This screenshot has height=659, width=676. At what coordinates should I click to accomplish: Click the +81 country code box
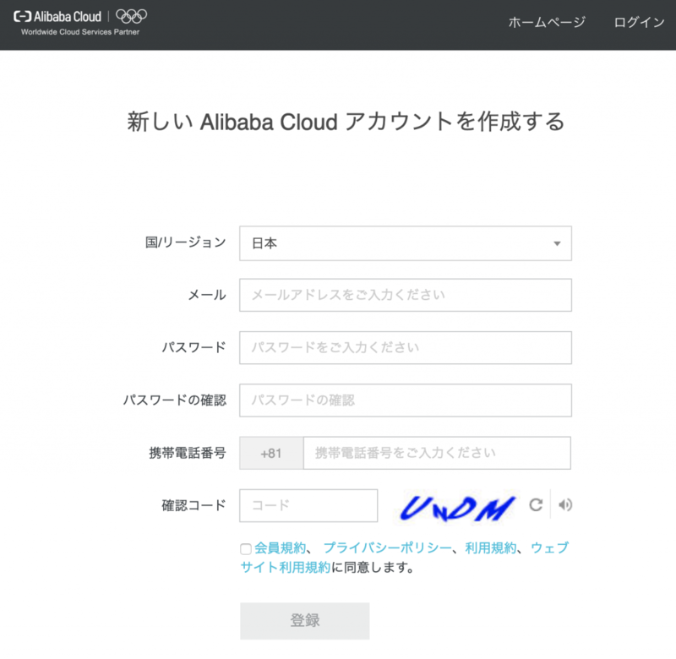tap(271, 453)
